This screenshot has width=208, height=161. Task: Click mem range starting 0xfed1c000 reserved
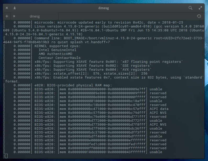85,144
